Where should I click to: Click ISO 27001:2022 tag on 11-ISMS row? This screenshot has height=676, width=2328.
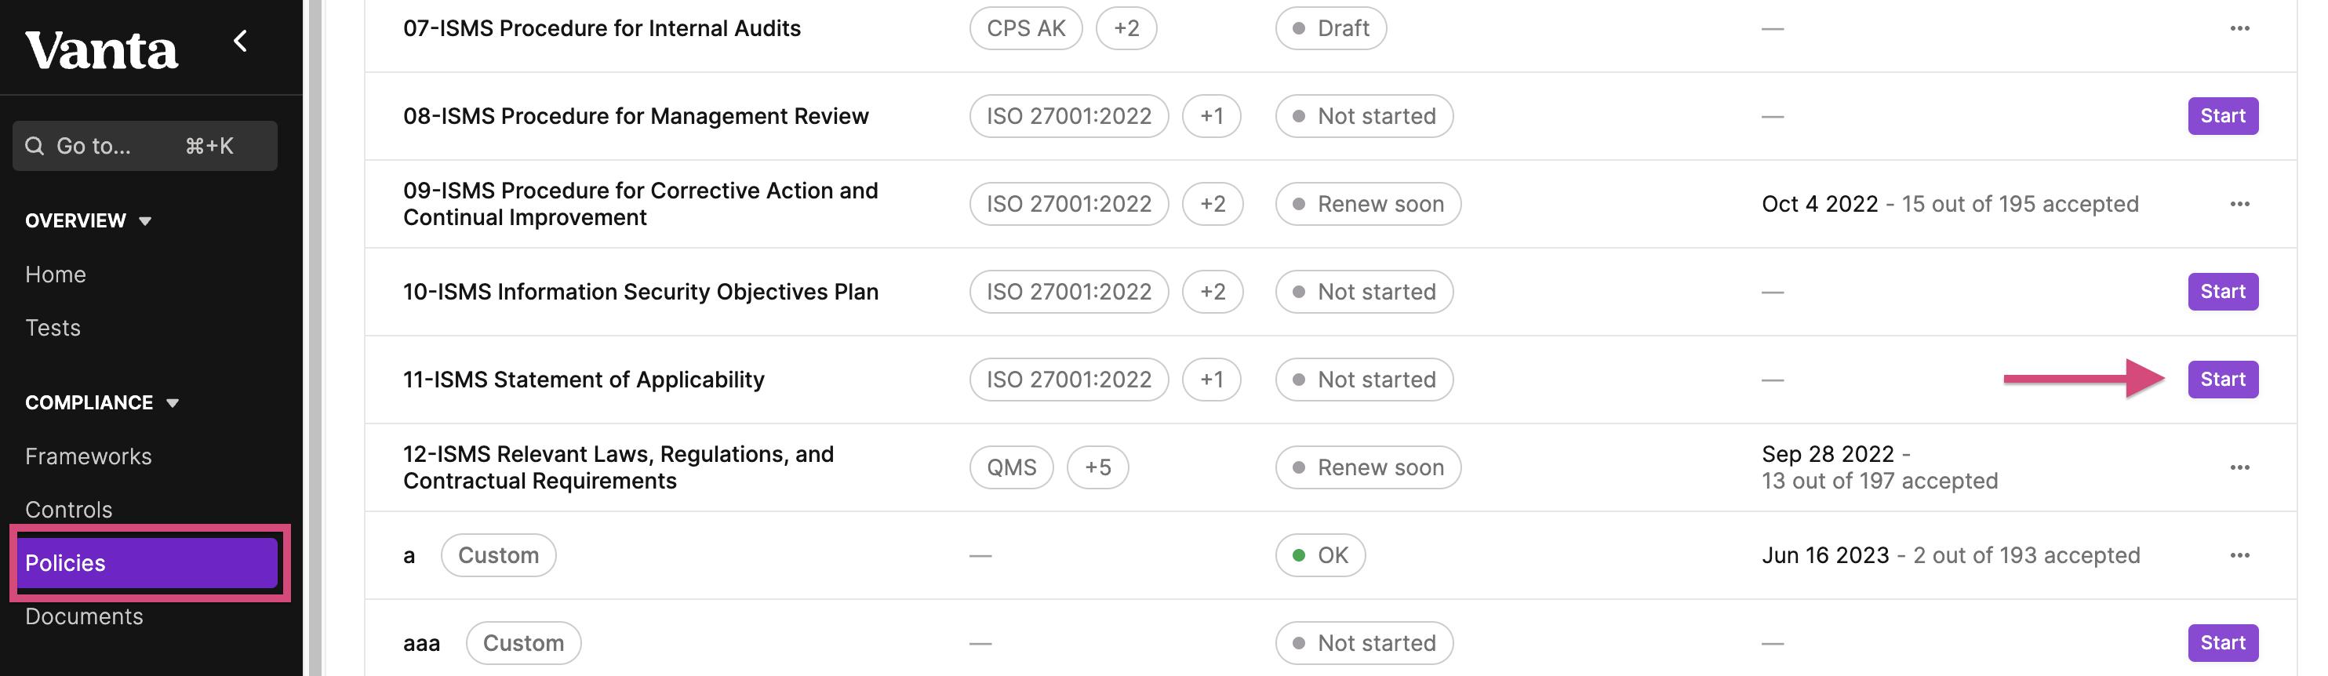click(x=1069, y=380)
